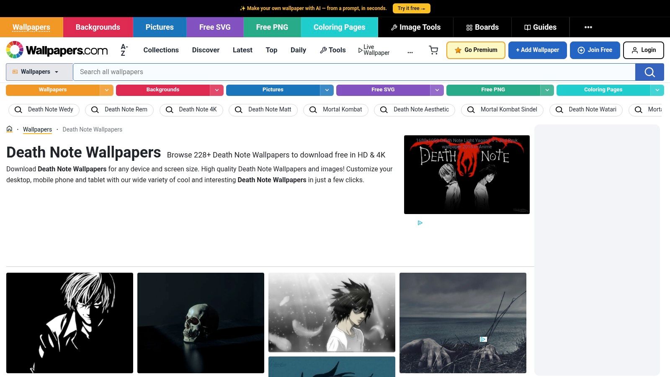
Task: Expand the teal Coloring Pages dropdown arrow
Action: point(657,90)
